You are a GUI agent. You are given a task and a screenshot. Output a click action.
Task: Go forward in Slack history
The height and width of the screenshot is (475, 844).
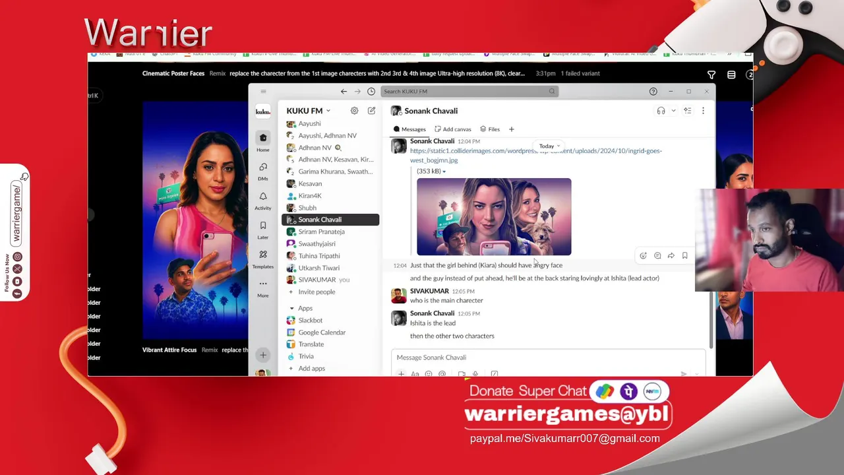[357, 92]
